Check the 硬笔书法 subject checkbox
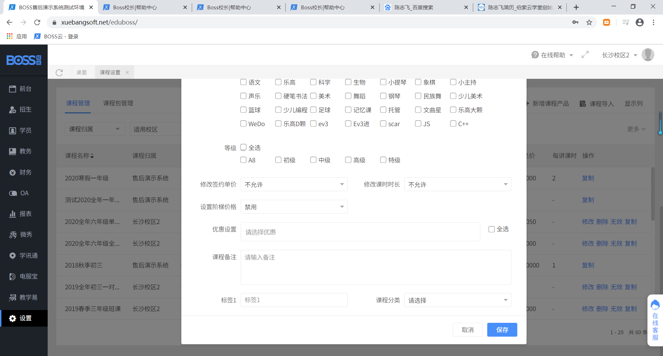 click(278, 96)
